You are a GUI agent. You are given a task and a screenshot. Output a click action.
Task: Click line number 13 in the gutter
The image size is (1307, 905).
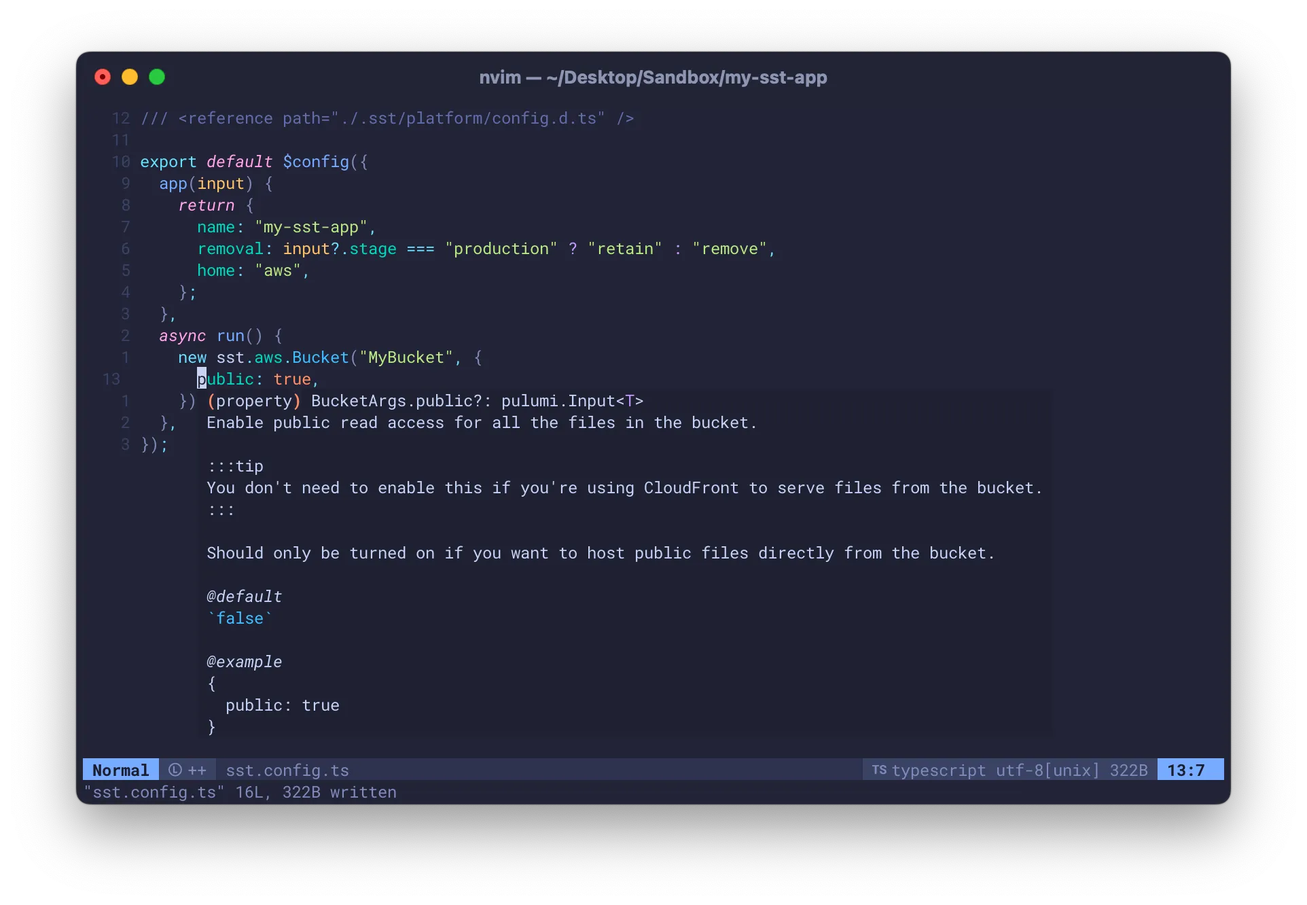point(112,379)
